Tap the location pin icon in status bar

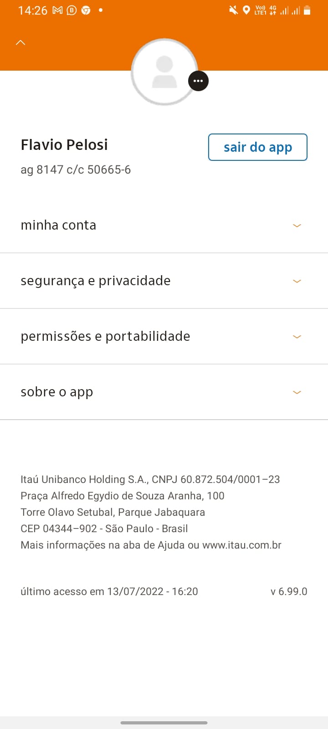[x=246, y=10]
